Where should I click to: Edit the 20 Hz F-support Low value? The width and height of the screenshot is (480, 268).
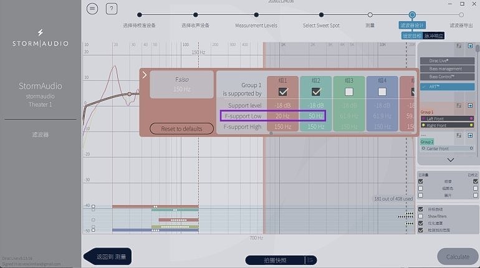click(x=282, y=117)
